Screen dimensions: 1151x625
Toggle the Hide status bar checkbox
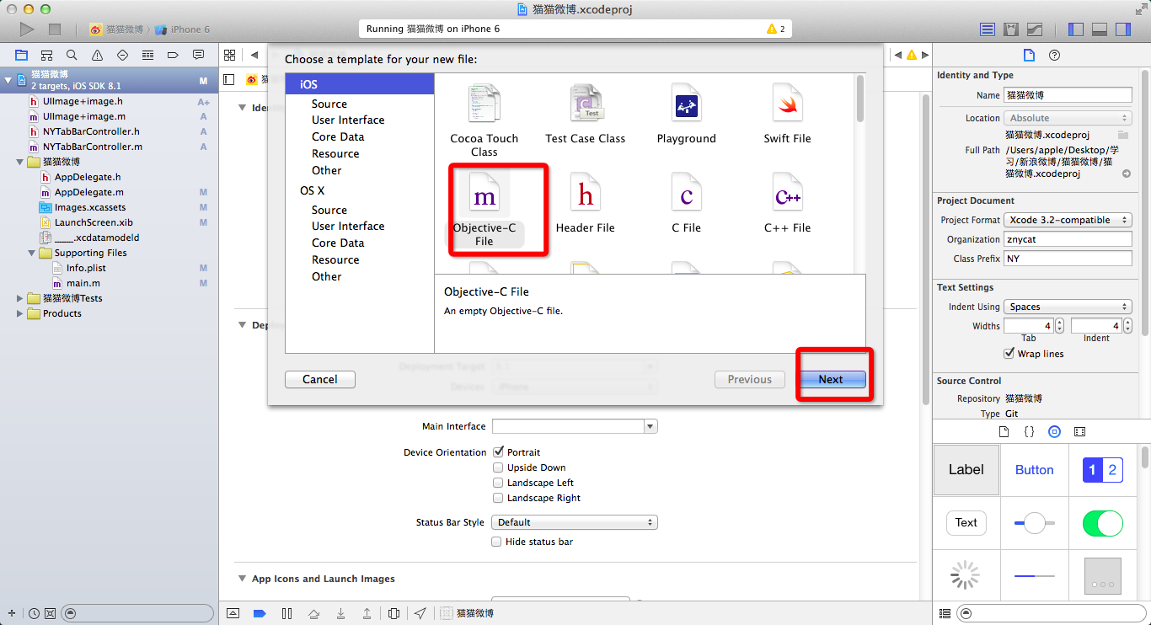tap(496, 542)
